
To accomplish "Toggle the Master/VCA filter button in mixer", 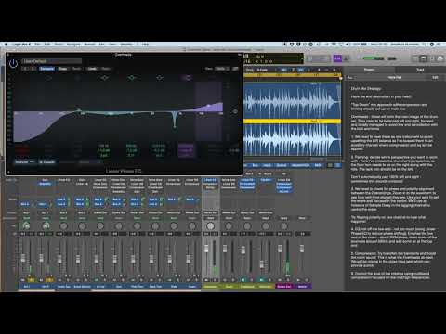I will (300, 165).
